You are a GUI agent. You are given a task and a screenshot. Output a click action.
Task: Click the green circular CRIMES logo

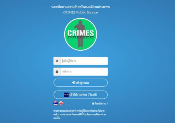coord(80,34)
